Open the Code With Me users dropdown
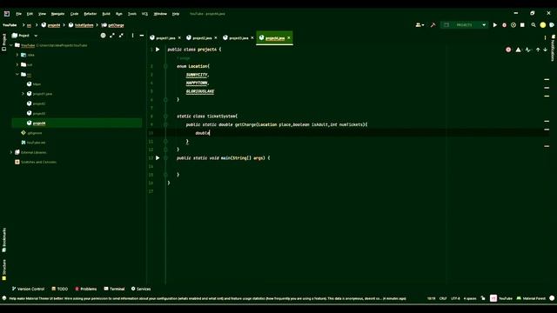Image resolution: width=557 pixels, height=313 pixels. [419, 25]
